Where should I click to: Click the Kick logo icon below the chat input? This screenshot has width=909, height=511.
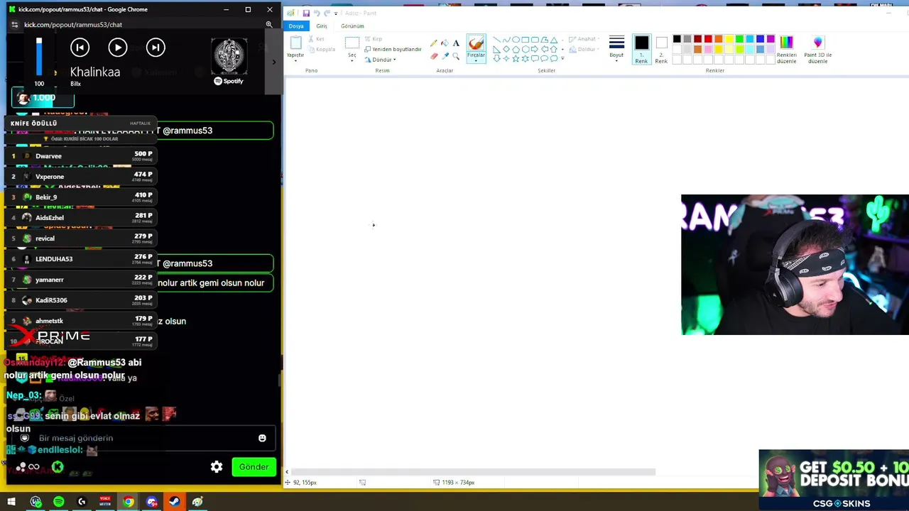tap(58, 467)
